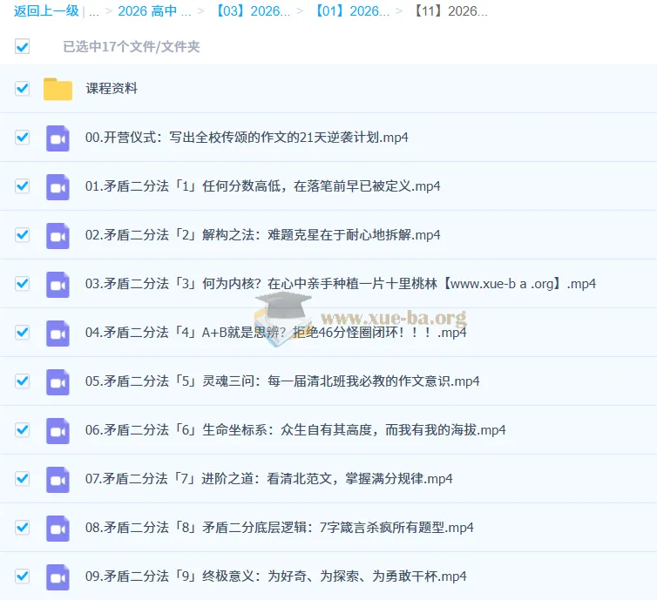Toggle the select-all checkbox beside 已选中17个文件
The image size is (657, 600).
[23, 46]
